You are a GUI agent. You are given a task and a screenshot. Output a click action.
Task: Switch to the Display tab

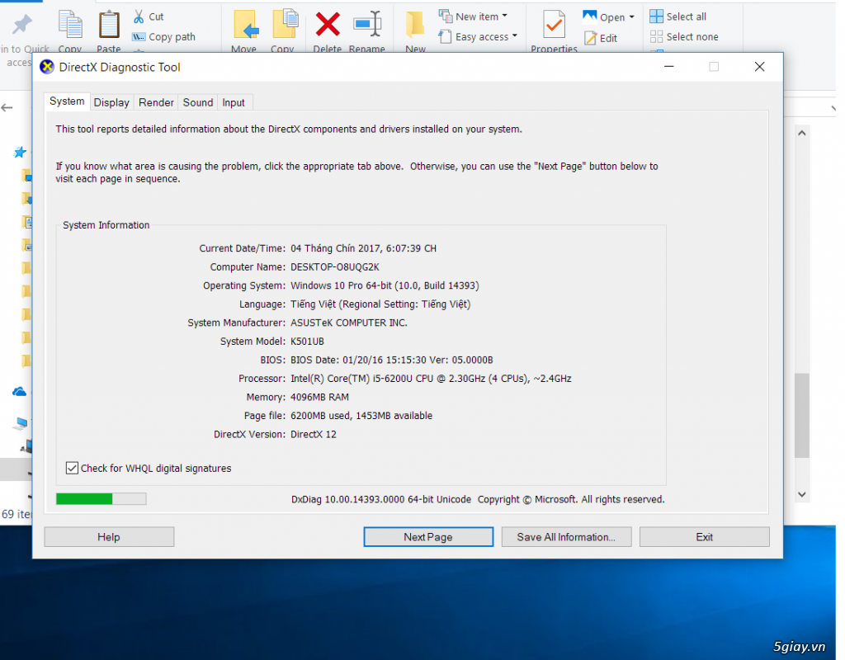(x=111, y=102)
